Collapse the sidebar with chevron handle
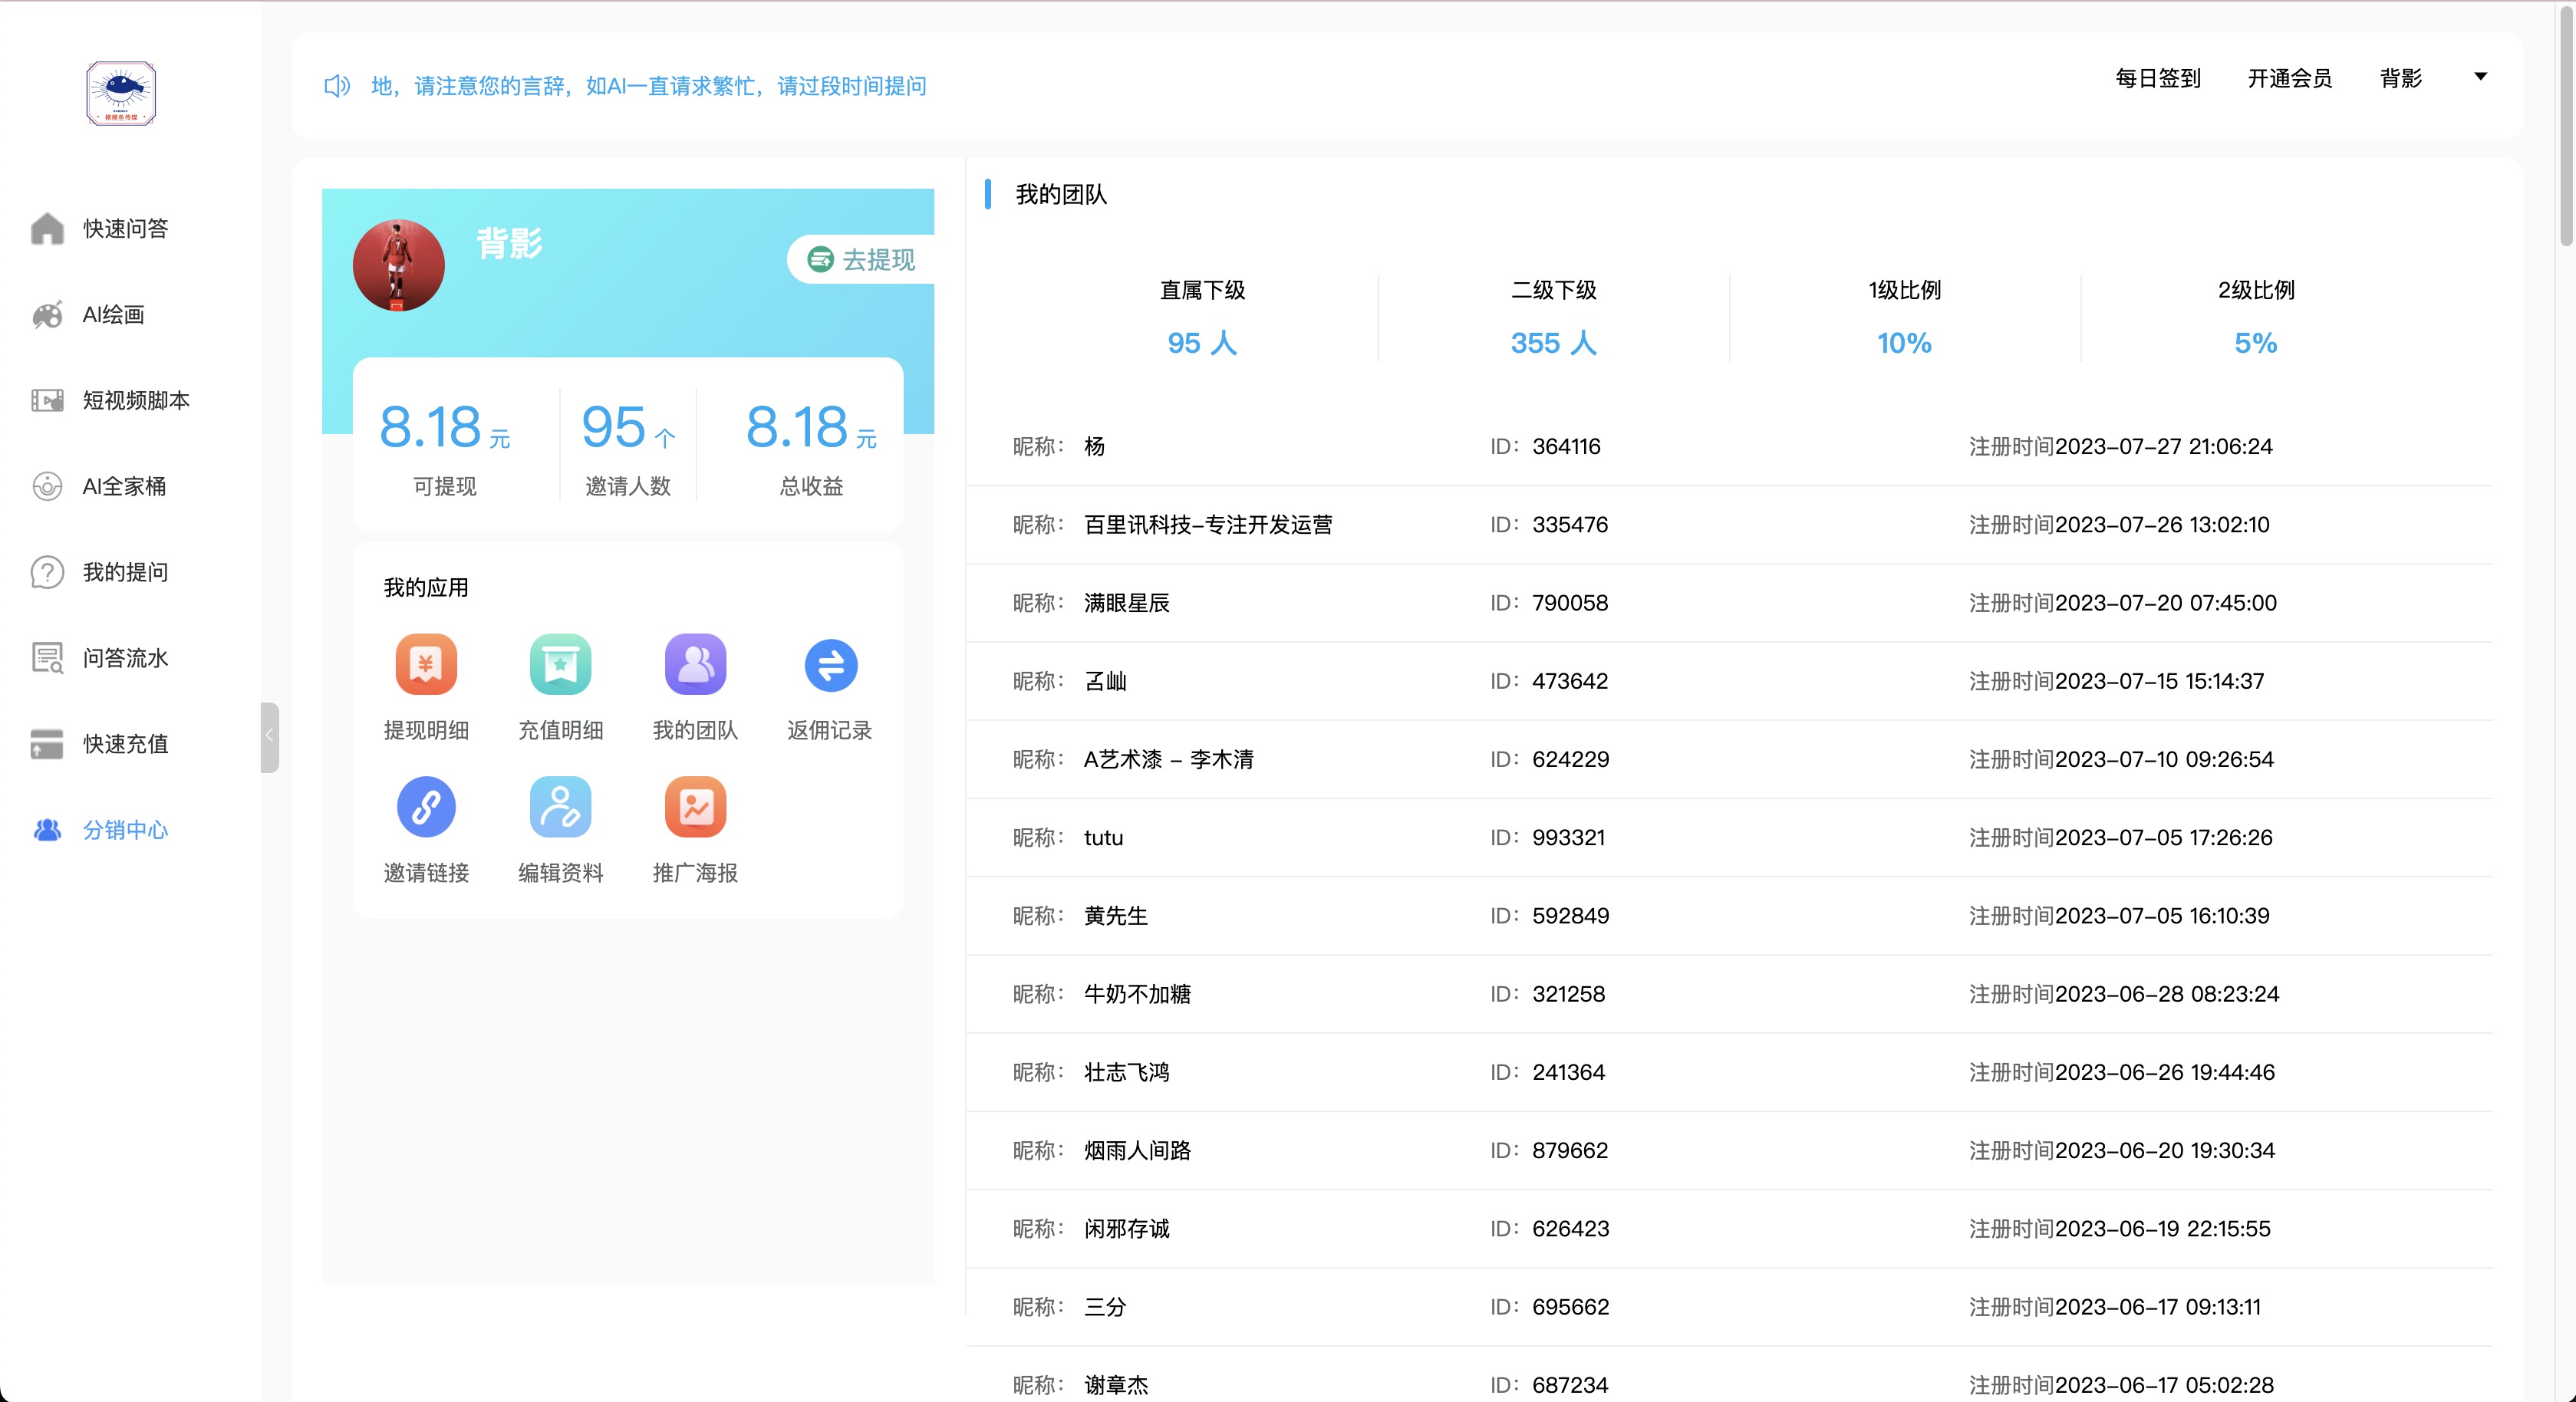 (x=269, y=737)
